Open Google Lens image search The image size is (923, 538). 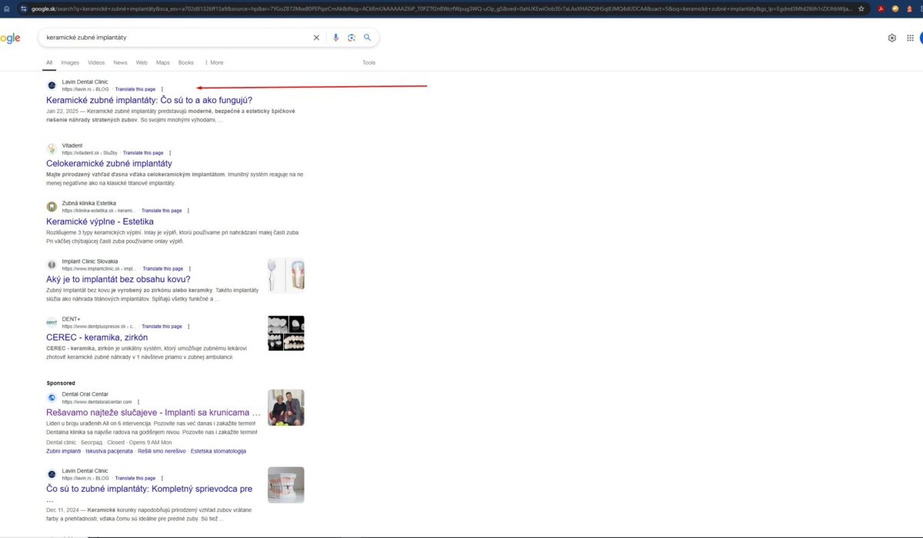click(352, 38)
